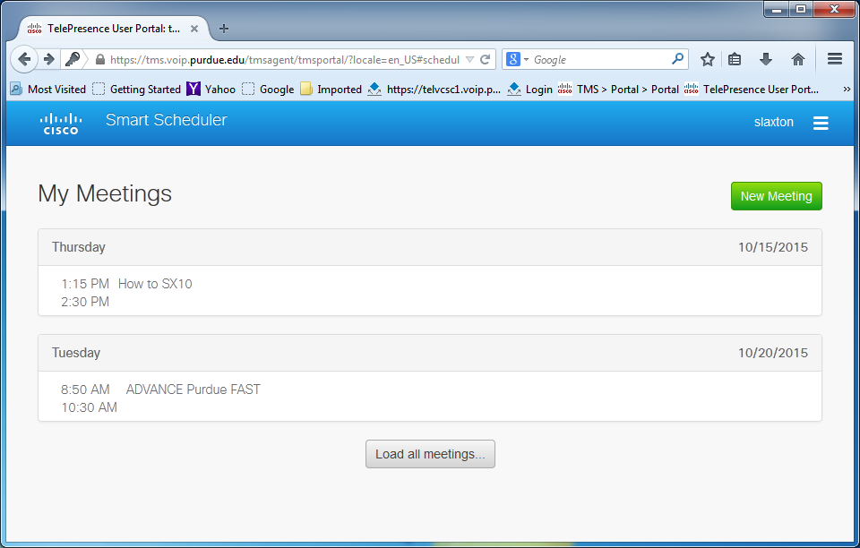This screenshot has width=860, height=548.
Task: Click the browser back arrow button
Action: (x=25, y=59)
